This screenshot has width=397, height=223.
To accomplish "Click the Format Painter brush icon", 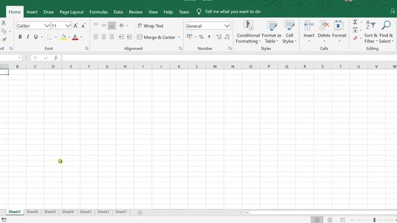I will 4,40.
